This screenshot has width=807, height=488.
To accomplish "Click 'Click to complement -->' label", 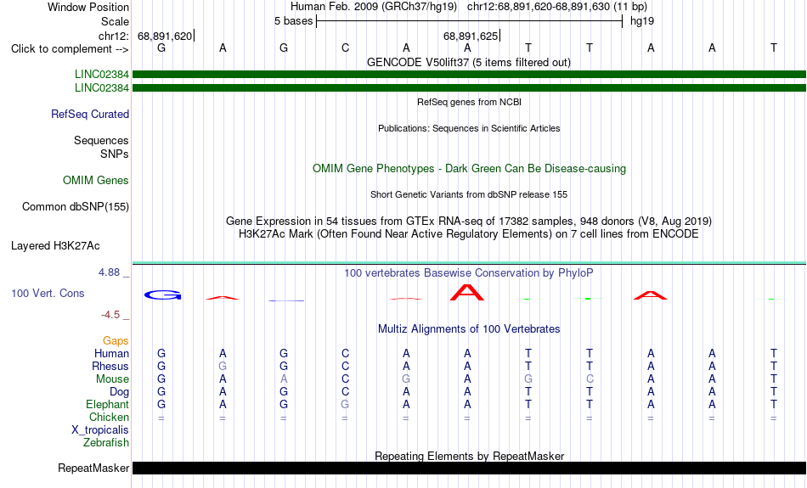I will tap(70, 49).
